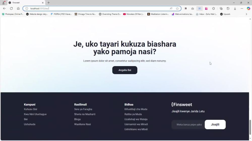Open the Ratiba ya Muda link
This screenshot has height=141, width=252.
133,114
